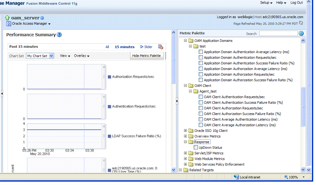Remove the Authorization Requests/sec chart
Viewport: 316px width, 185px height.
[104, 67]
